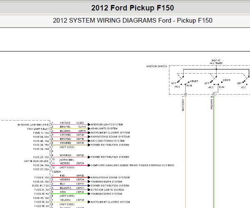Click the "HEADLIGHTS SYSTEM" destination
The image size is (250, 208).
click(104, 128)
